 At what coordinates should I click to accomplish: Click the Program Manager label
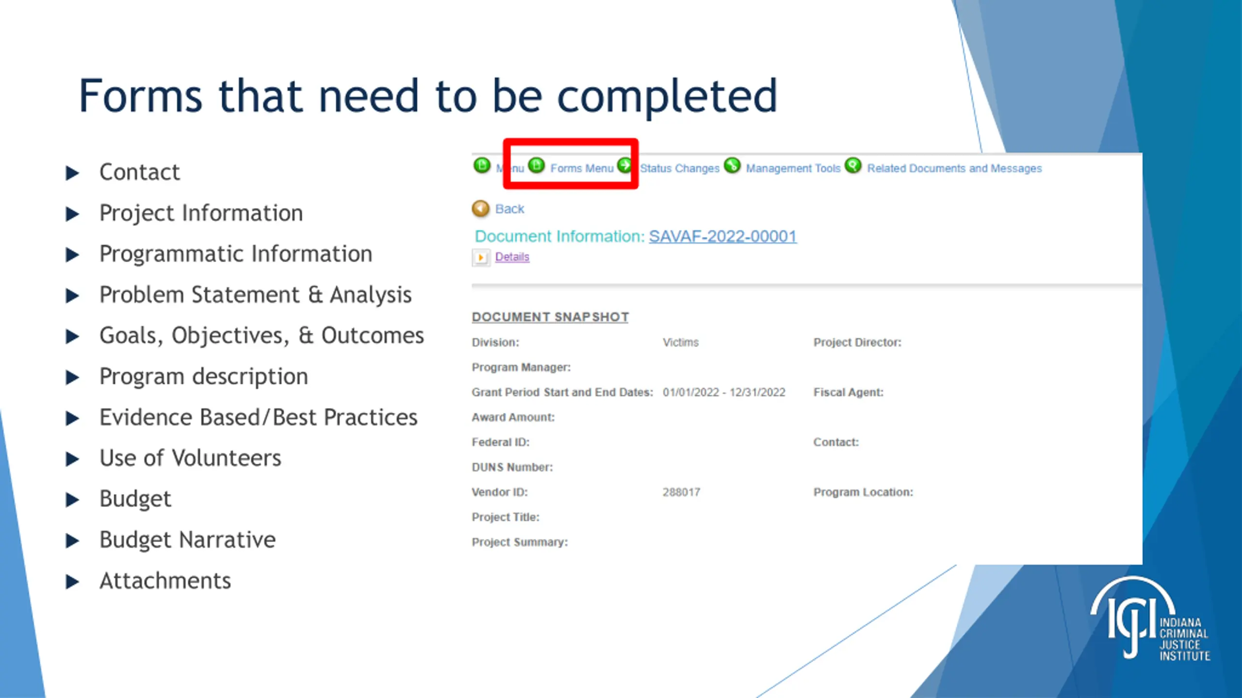(x=521, y=367)
